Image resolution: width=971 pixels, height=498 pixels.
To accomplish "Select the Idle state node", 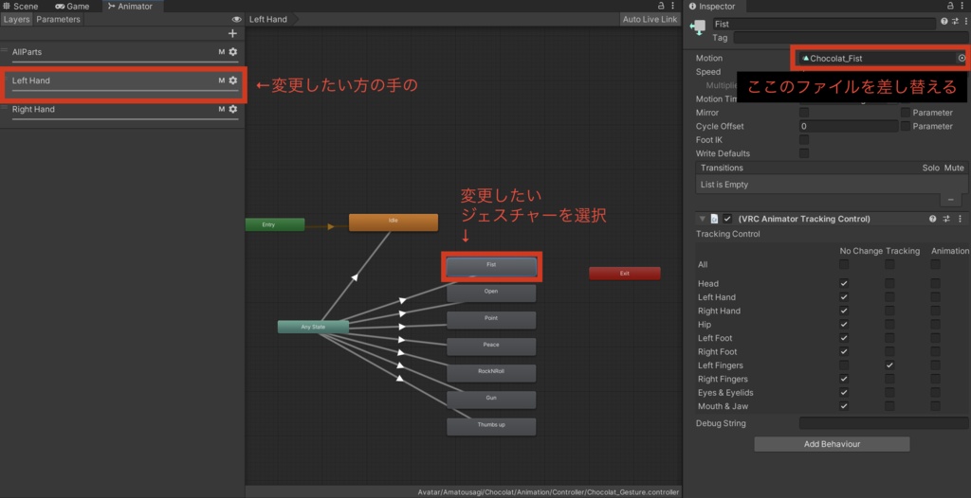I will 394,222.
